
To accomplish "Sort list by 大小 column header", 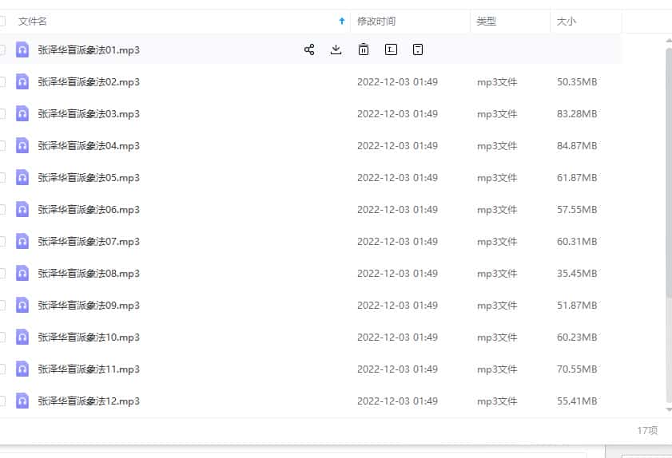I will point(567,22).
